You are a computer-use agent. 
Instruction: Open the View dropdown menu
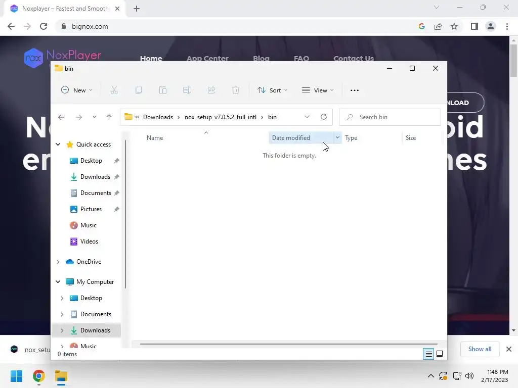[x=318, y=90]
